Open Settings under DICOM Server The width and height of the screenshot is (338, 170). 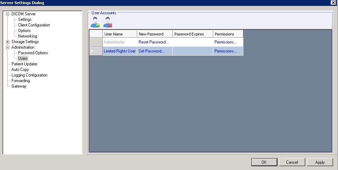pyautogui.click(x=25, y=19)
